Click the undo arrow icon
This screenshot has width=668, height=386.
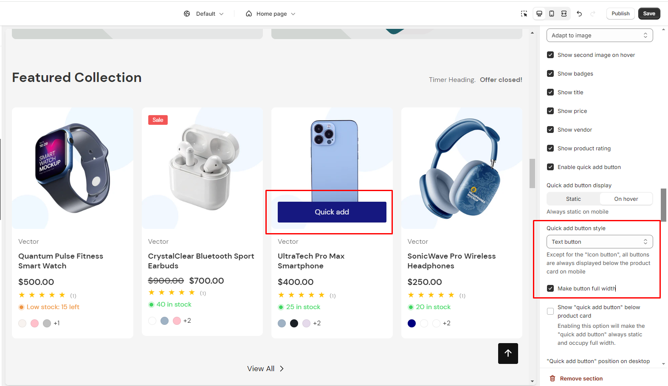579,14
